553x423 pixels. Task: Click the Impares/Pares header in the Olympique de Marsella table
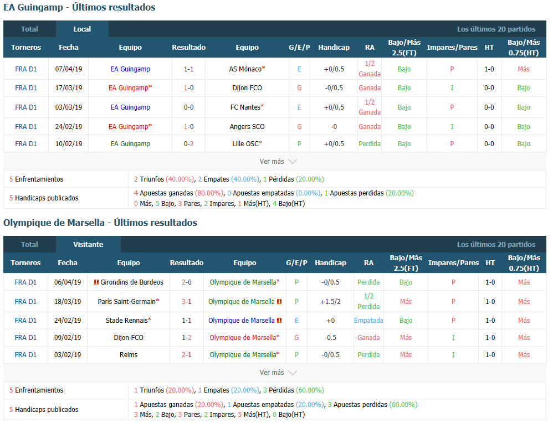tap(454, 262)
